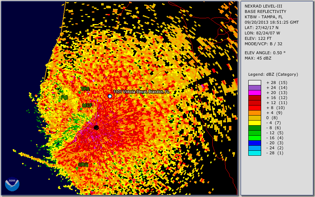The width and height of the screenshot is (315, 197).
Task: Click the Brandon, FL location marker pin
Action: 110,96
